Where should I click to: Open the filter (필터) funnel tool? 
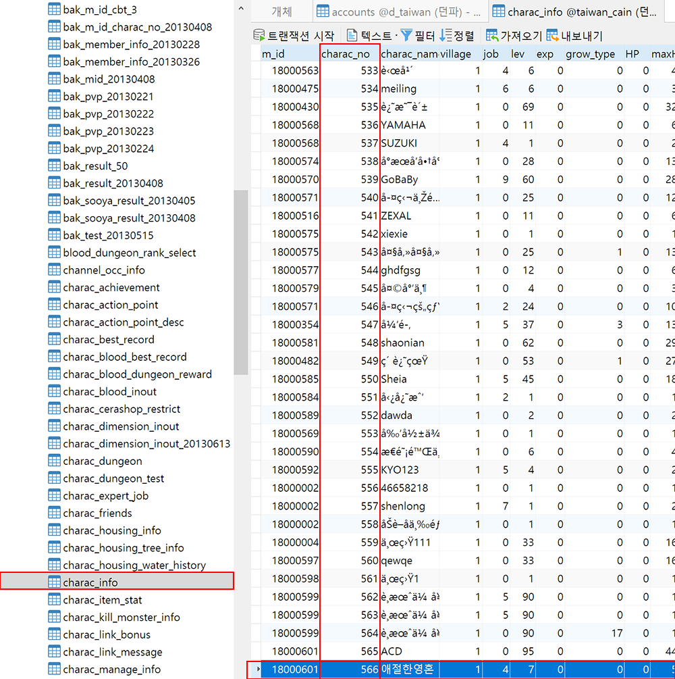(x=406, y=36)
